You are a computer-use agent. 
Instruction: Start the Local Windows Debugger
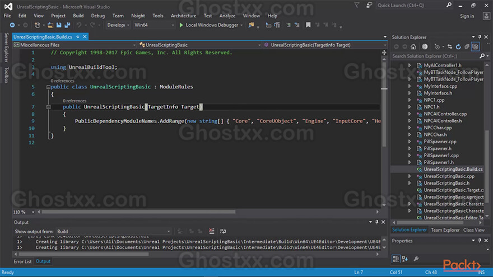point(209,25)
